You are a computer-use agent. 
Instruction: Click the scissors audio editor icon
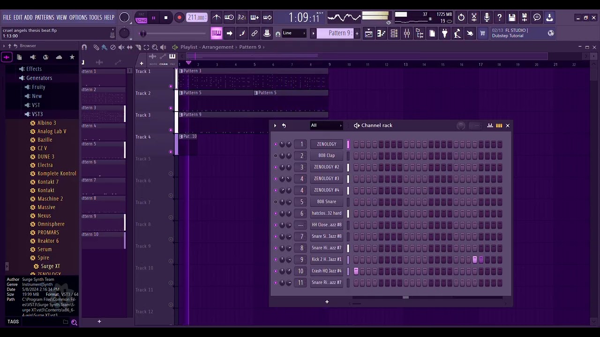point(474,17)
